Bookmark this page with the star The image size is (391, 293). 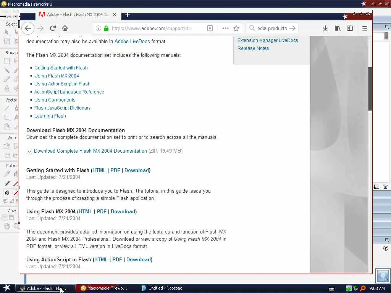(x=236, y=28)
